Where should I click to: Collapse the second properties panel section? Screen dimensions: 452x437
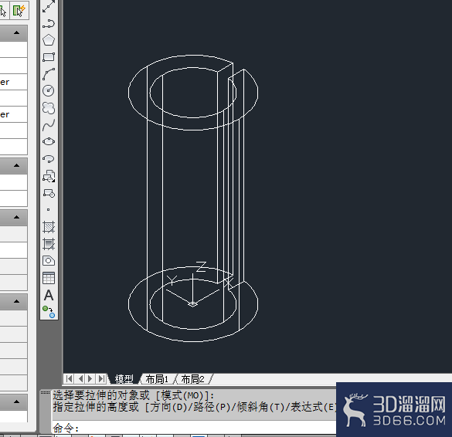tap(16, 165)
